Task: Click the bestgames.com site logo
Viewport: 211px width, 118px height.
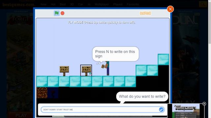Action: 18,5
